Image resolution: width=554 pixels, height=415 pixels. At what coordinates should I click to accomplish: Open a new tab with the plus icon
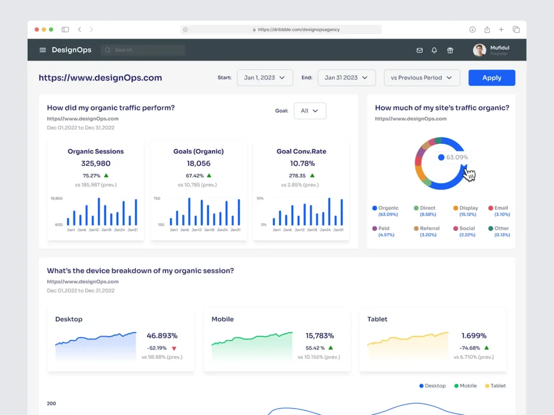tap(501, 30)
